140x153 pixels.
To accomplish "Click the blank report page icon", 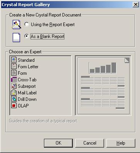I will [16, 38].
